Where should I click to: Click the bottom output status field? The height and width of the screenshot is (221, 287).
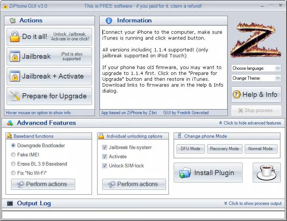click(143, 215)
